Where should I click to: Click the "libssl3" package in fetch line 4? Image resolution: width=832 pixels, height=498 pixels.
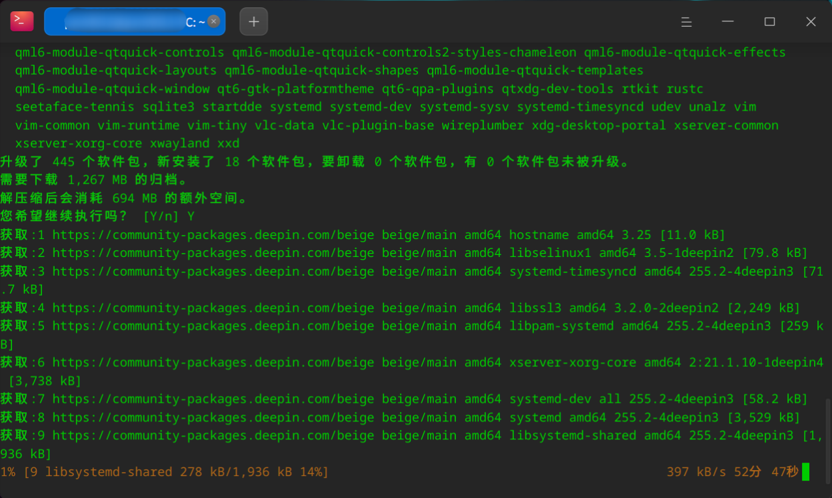(x=535, y=308)
